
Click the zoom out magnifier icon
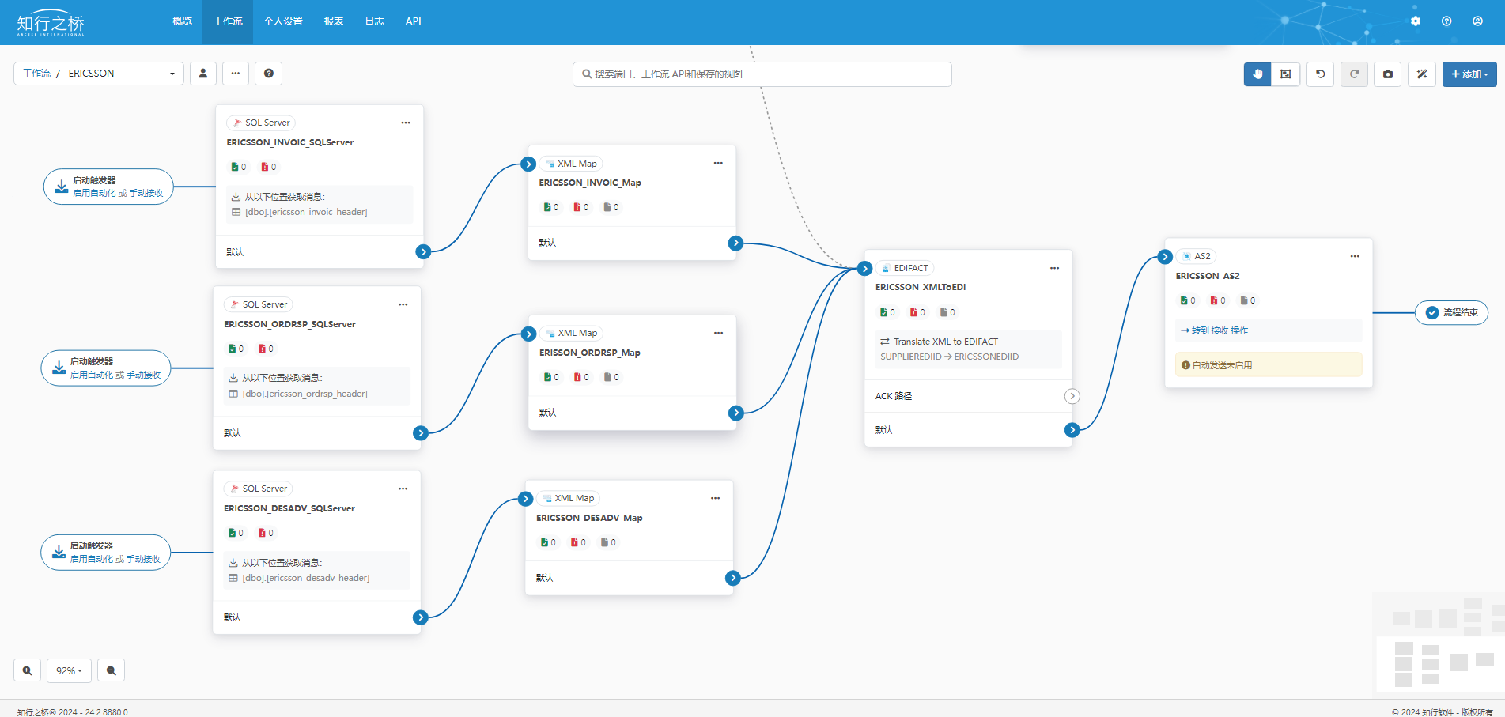(x=112, y=670)
